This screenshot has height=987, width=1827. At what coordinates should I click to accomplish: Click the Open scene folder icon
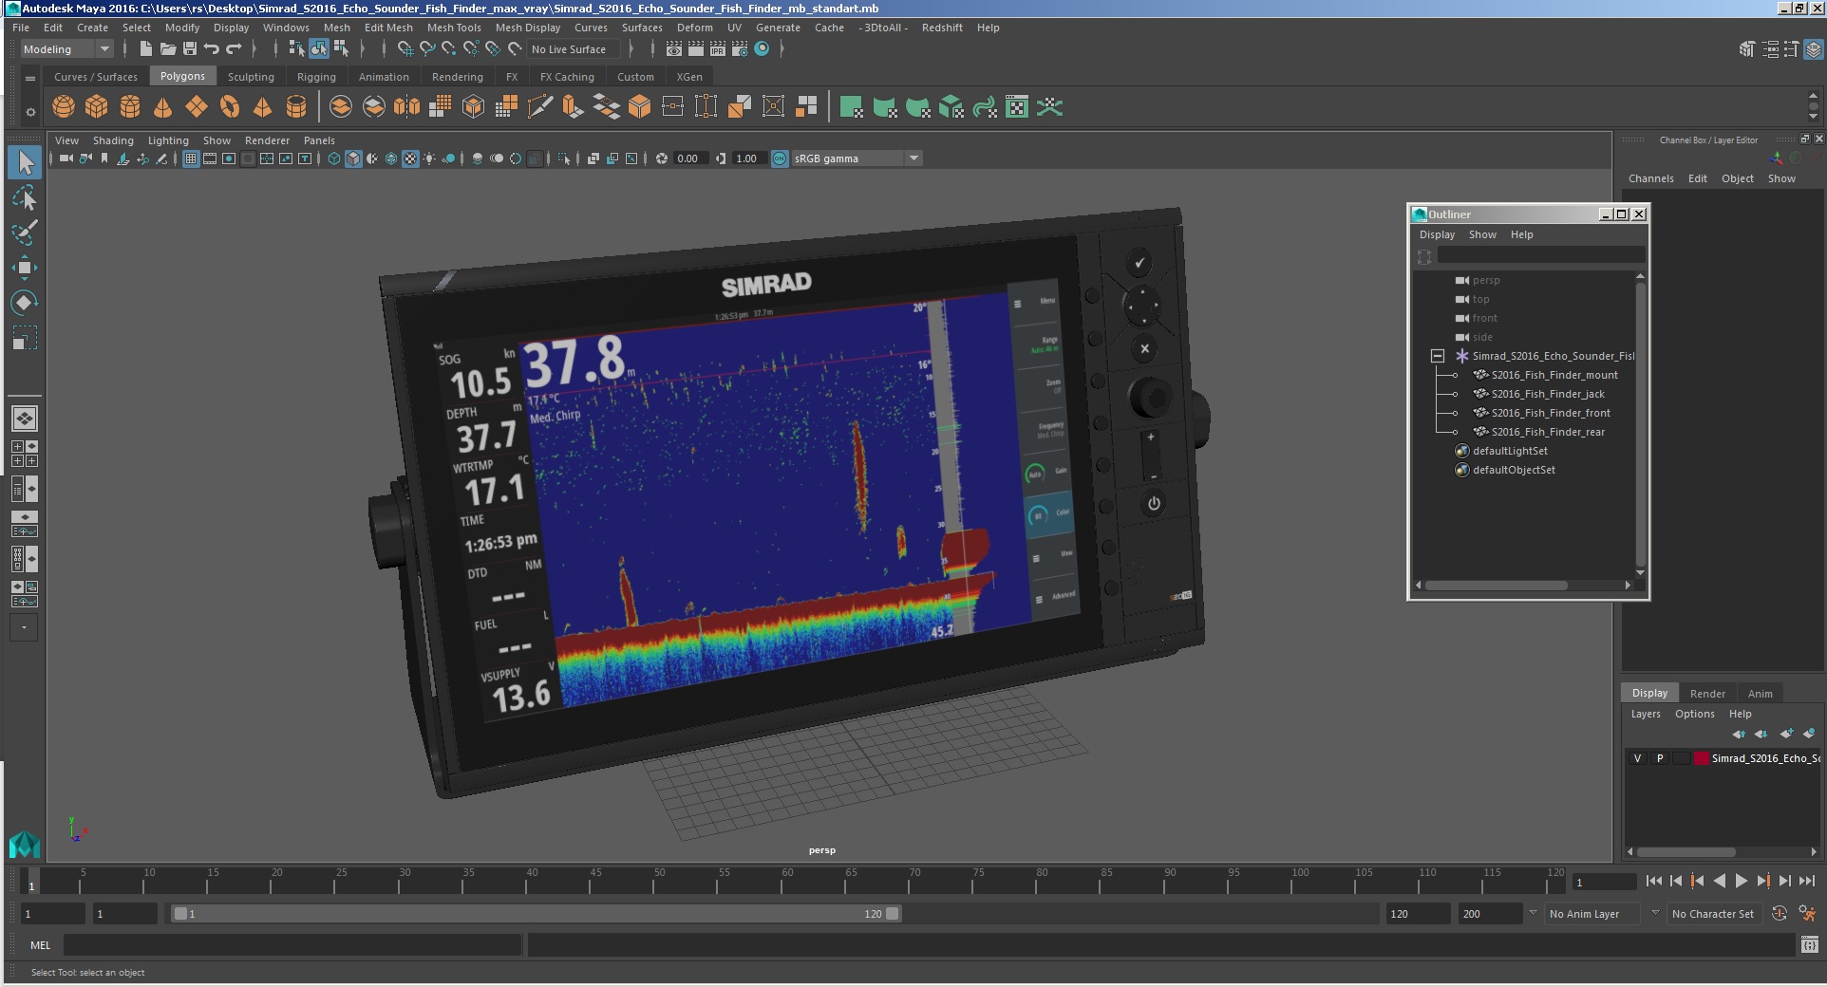[x=168, y=48]
